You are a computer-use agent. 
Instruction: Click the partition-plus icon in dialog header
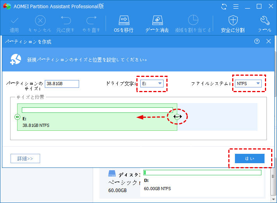coord(16,59)
